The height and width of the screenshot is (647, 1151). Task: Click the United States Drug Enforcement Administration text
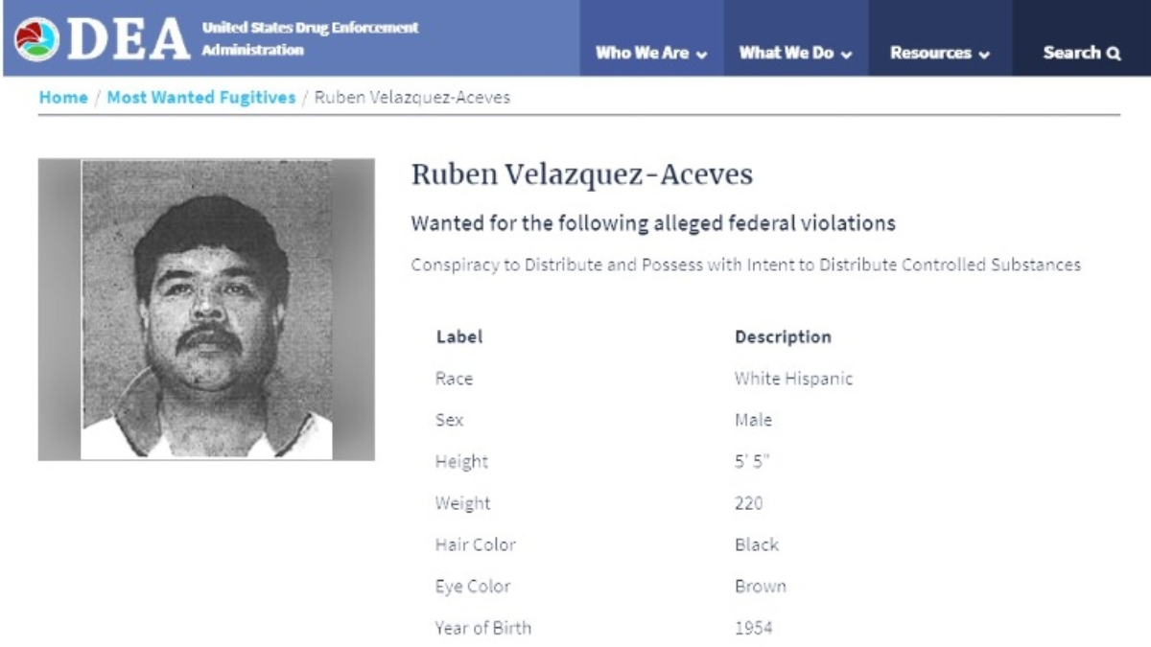click(x=310, y=39)
